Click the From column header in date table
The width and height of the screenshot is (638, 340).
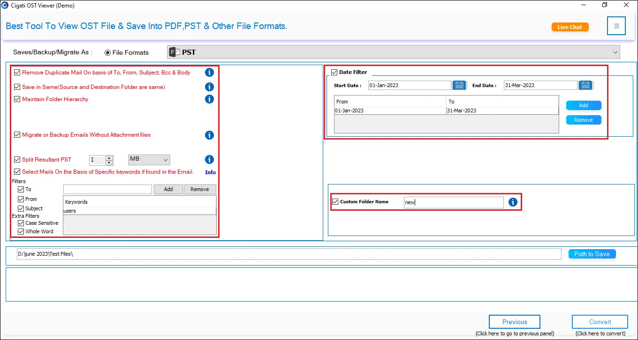[x=390, y=102]
